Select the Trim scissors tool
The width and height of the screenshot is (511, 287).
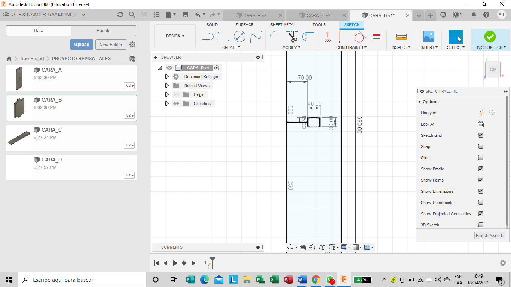tap(293, 37)
